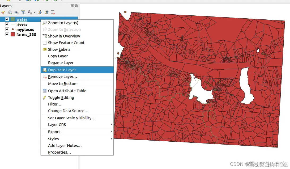Choose Remove Layer…
Image resolution: width=290 pixels, height=169 pixels.
(x=77, y=77)
